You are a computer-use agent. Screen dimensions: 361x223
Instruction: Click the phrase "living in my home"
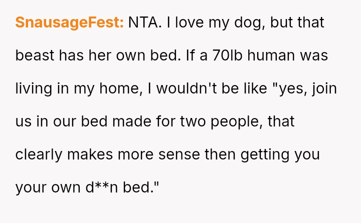coord(79,88)
